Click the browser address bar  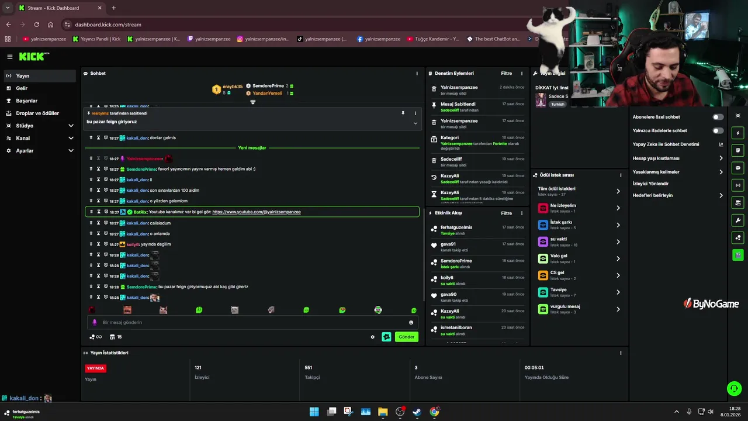(292, 25)
